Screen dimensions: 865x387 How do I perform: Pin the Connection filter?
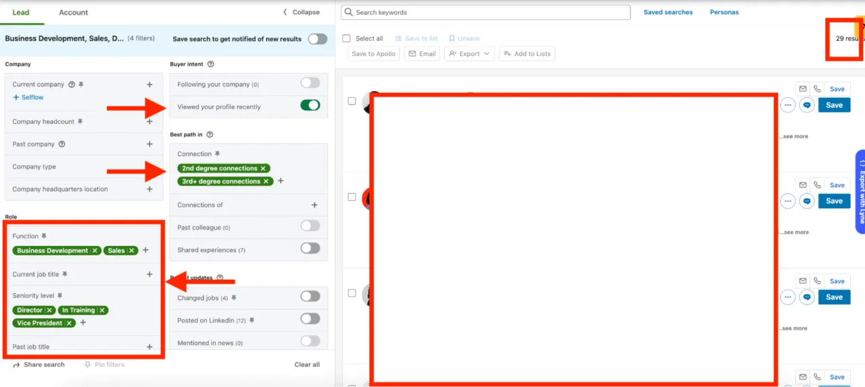coord(218,154)
